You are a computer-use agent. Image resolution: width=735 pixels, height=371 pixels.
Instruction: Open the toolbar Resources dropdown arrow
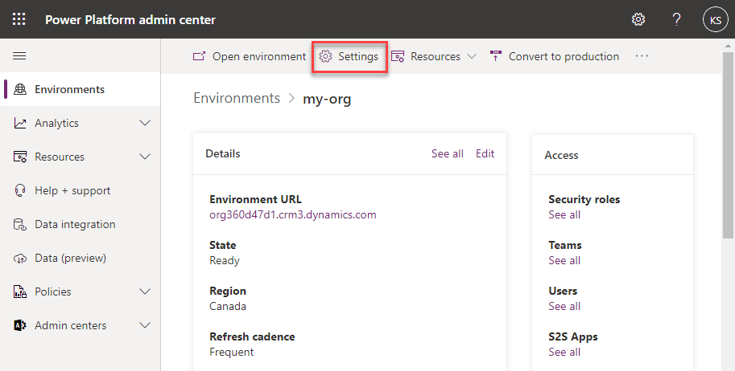point(472,56)
